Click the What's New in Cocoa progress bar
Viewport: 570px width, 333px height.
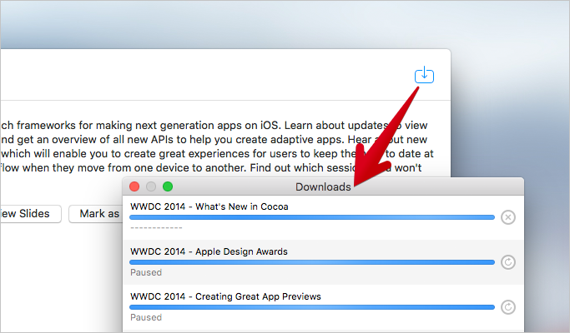[x=312, y=217]
